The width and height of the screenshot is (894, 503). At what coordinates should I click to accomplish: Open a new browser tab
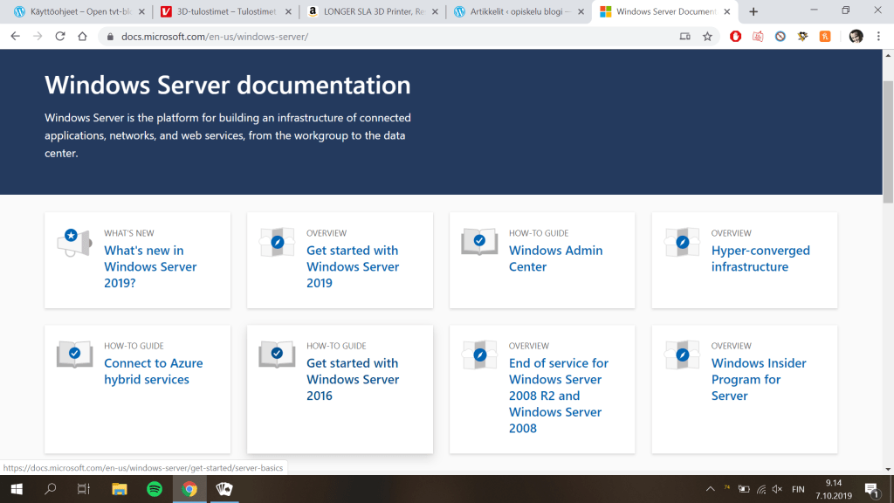[753, 11]
